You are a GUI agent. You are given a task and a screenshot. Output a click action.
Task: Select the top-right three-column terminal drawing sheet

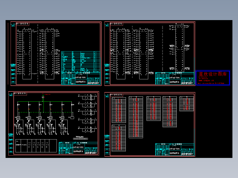(x=150, y=53)
